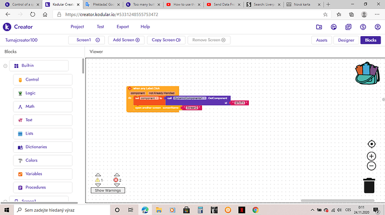Open the project folder icon in header
Image resolution: width=385 pixels, height=215 pixels.
(319, 27)
